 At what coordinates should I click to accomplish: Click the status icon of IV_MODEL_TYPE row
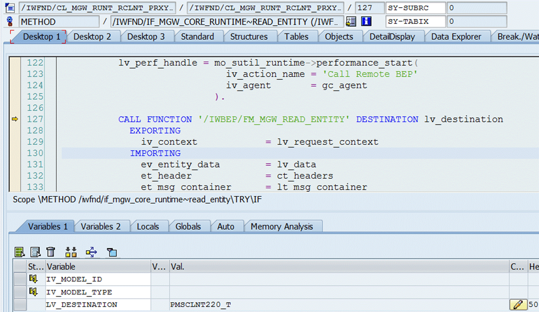(34, 292)
